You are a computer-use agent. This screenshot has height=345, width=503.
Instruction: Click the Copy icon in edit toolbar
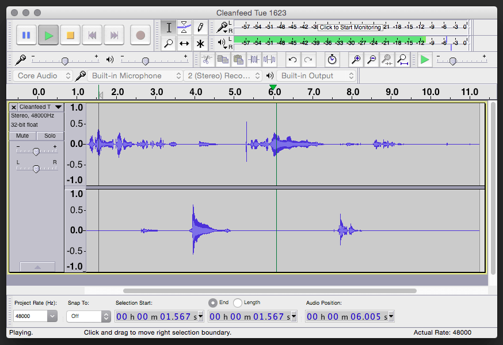coord(223,60)
